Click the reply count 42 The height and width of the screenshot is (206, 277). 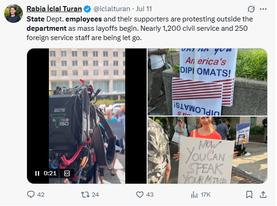coord(41,195)
